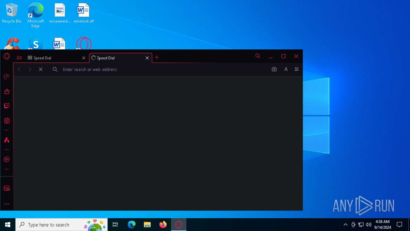
Task: Open the Windows Start menu
Action: point(8,225)
